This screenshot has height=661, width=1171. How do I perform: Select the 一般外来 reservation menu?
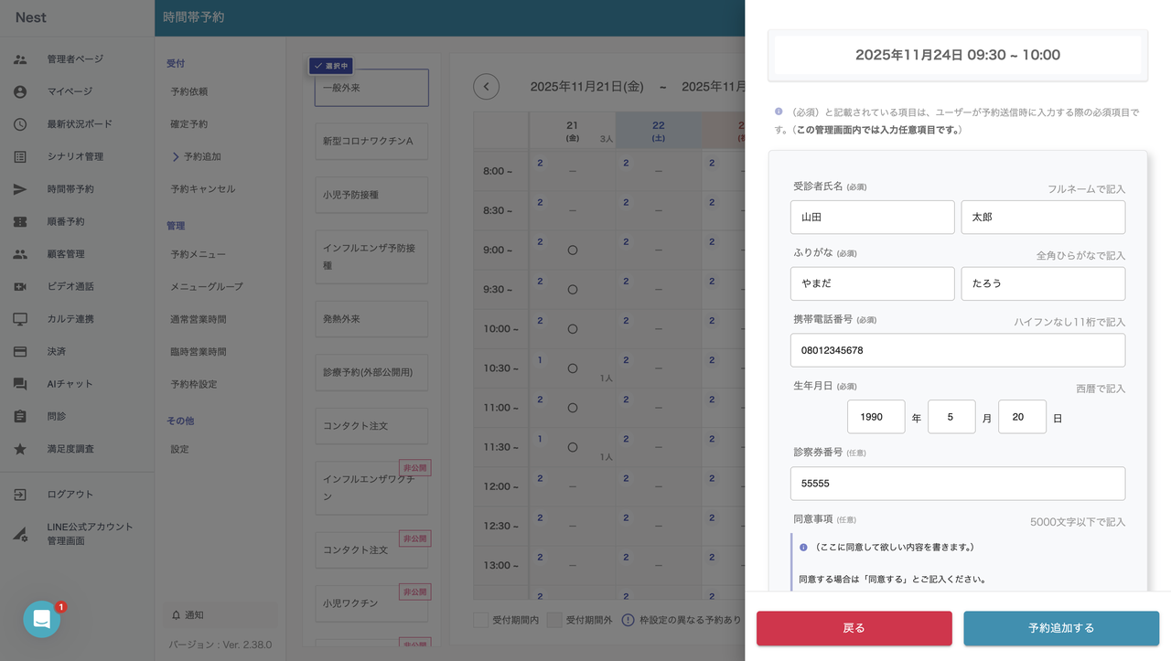(x=371, y=88)
